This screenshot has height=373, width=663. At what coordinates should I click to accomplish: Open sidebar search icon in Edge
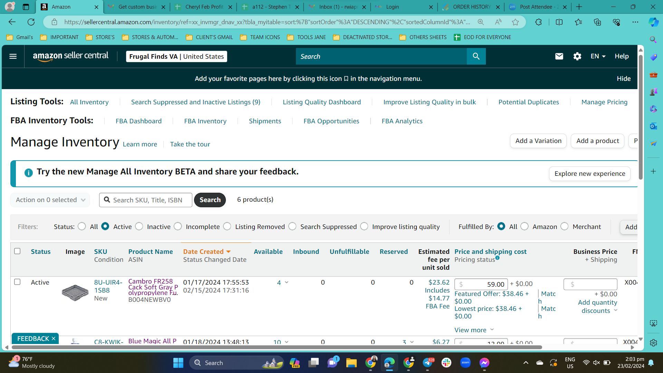(x=653, y=40)
